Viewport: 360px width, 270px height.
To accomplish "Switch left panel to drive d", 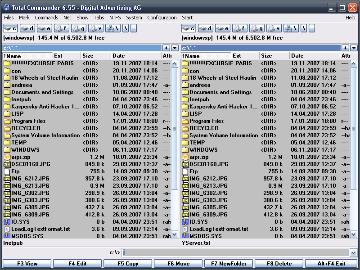I will click(x=27, y=28).
